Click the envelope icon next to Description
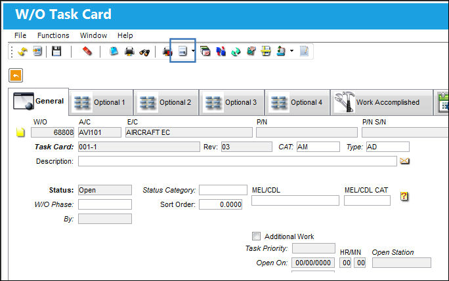The image size is (449, 281). [x=404, y=161]
